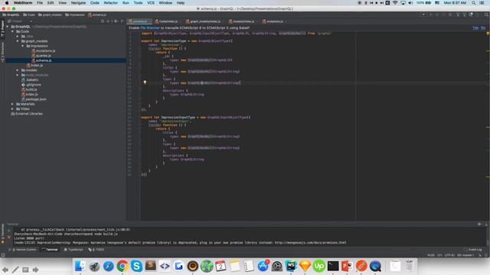Click No in the Babel notification bar
Screen dimensions: 490x275
coord(483,28)
